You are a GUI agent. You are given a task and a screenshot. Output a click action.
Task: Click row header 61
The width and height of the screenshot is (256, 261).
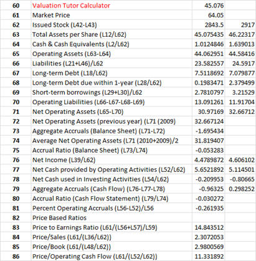pyautogui.click(x=16, y=15)
